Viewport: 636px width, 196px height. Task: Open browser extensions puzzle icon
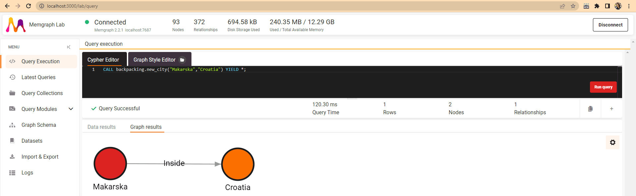pyautogui.click(x=597, y=6)
